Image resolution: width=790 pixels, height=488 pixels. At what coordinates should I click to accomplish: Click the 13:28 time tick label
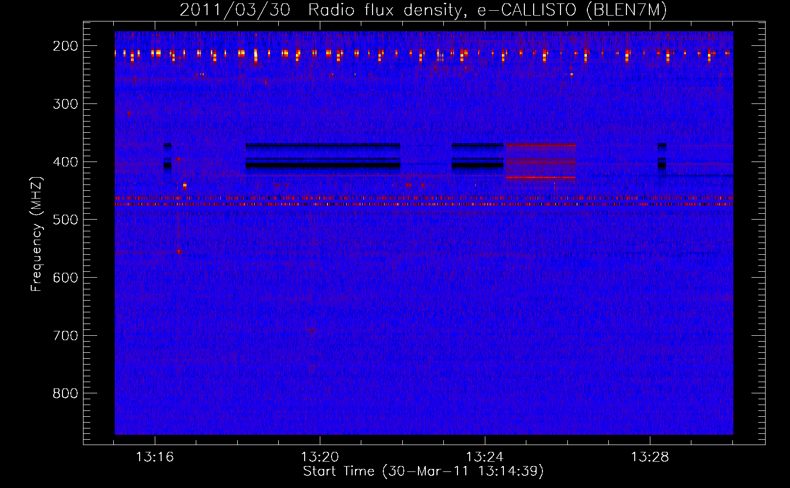click(x=650, y=457)
